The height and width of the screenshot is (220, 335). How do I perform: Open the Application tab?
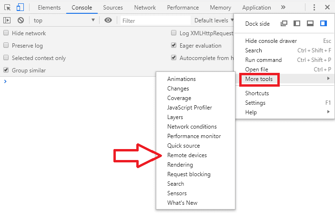(x=256, y=8)
